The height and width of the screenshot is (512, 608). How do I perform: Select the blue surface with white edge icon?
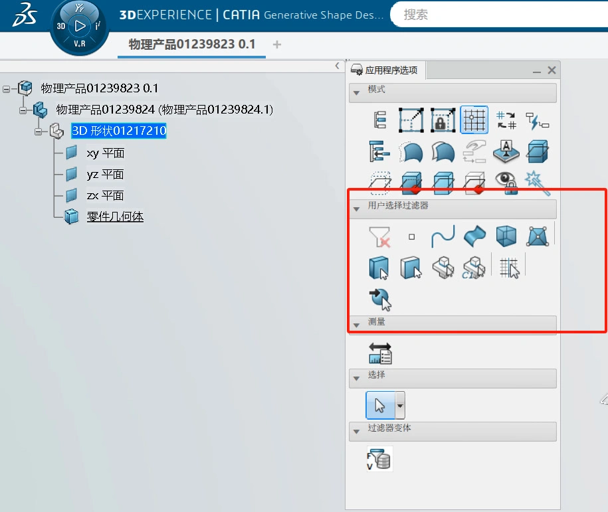[x=443, y=152]
